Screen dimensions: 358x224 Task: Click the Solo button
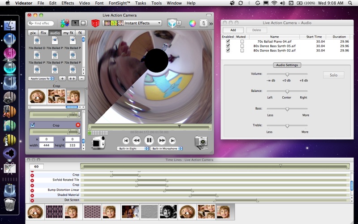(333, 75)
